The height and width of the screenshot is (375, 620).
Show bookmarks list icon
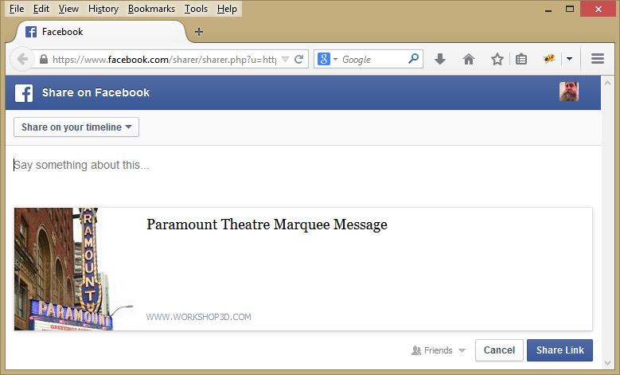click(521, 59)
